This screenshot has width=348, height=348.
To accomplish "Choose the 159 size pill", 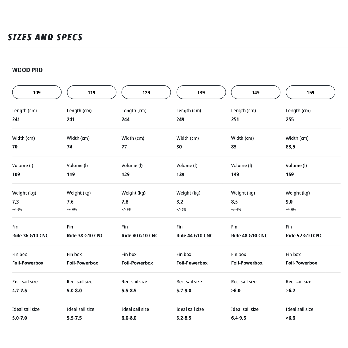I will click(310, 92).
